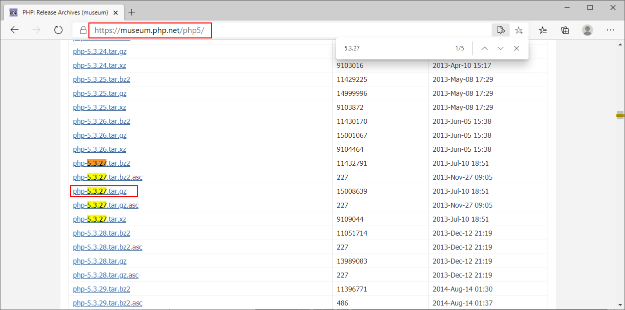
Task: Download php-5.3.26.tar.gz
Action: click(100, 135)
